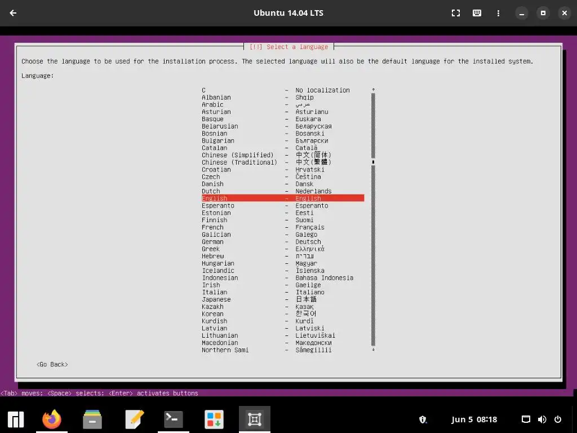577x433 pixels.
Task: Click the volume speaker tray icon
Action: point(542,419)
